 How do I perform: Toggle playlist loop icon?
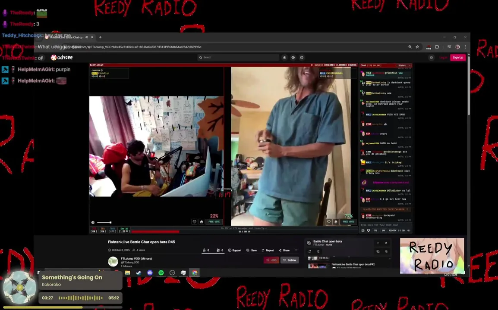310,251
